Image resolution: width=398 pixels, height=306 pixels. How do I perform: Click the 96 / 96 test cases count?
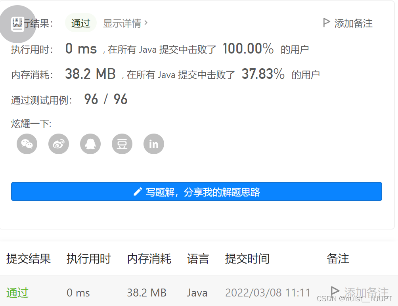click(105, 99)
